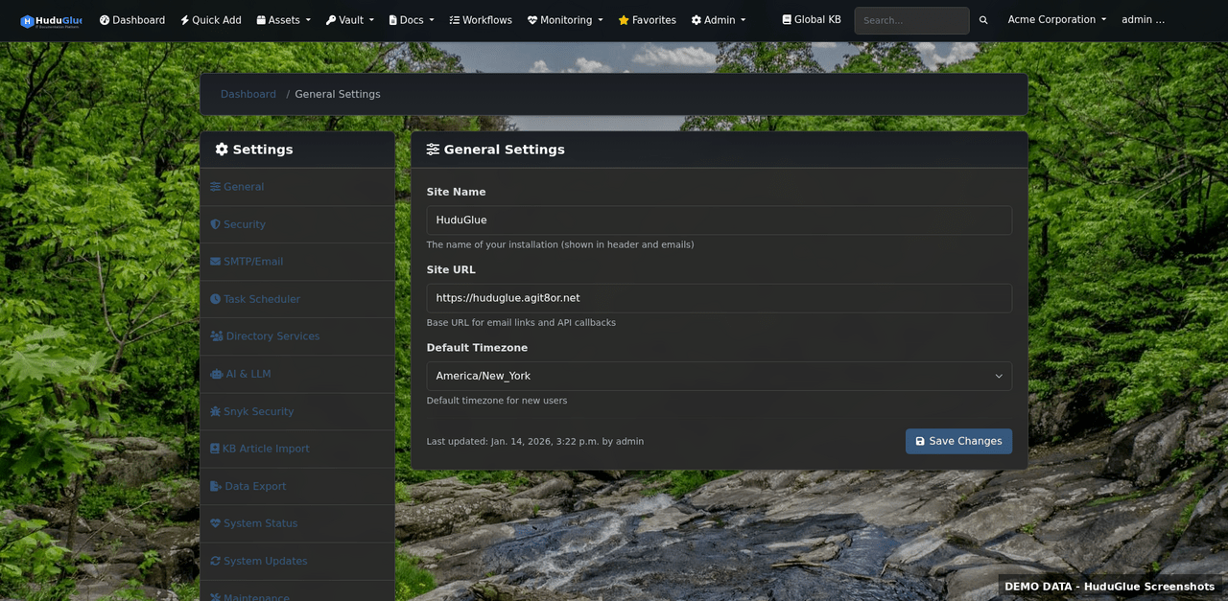Image resolution: width=1228 pixels, height=601 pixels.
Task: Click the Dashboard gauge icon in navbar
Action: point(105,20)
